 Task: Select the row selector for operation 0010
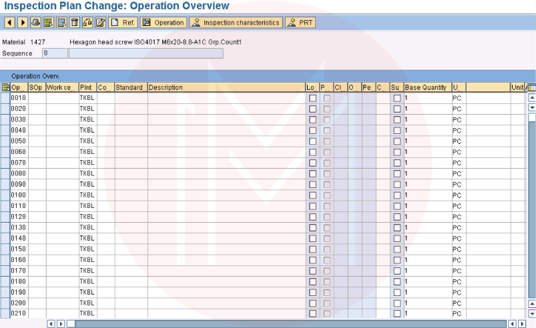coord(5,98)
